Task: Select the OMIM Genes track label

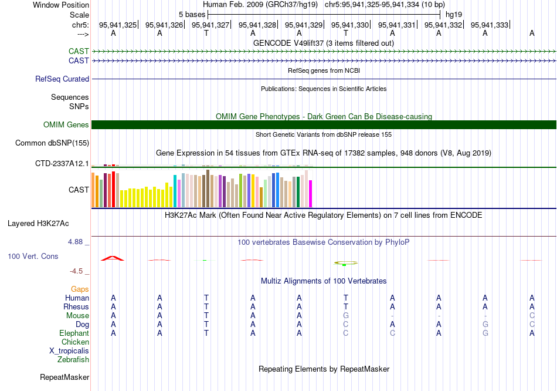Action: point(66,125)
